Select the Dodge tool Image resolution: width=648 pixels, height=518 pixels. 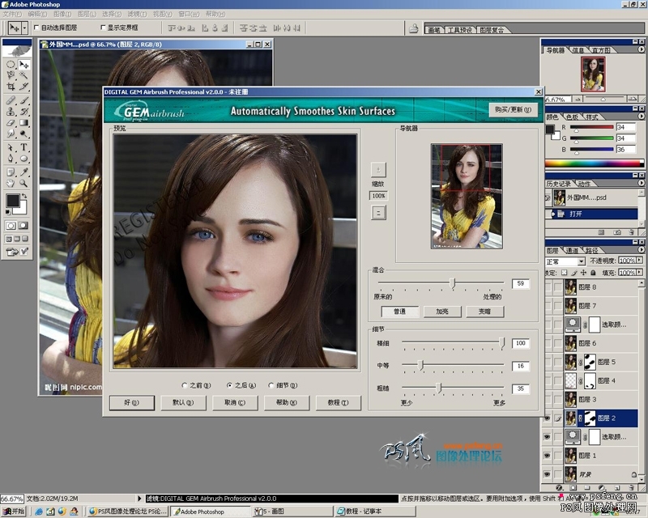click(24, 134)
